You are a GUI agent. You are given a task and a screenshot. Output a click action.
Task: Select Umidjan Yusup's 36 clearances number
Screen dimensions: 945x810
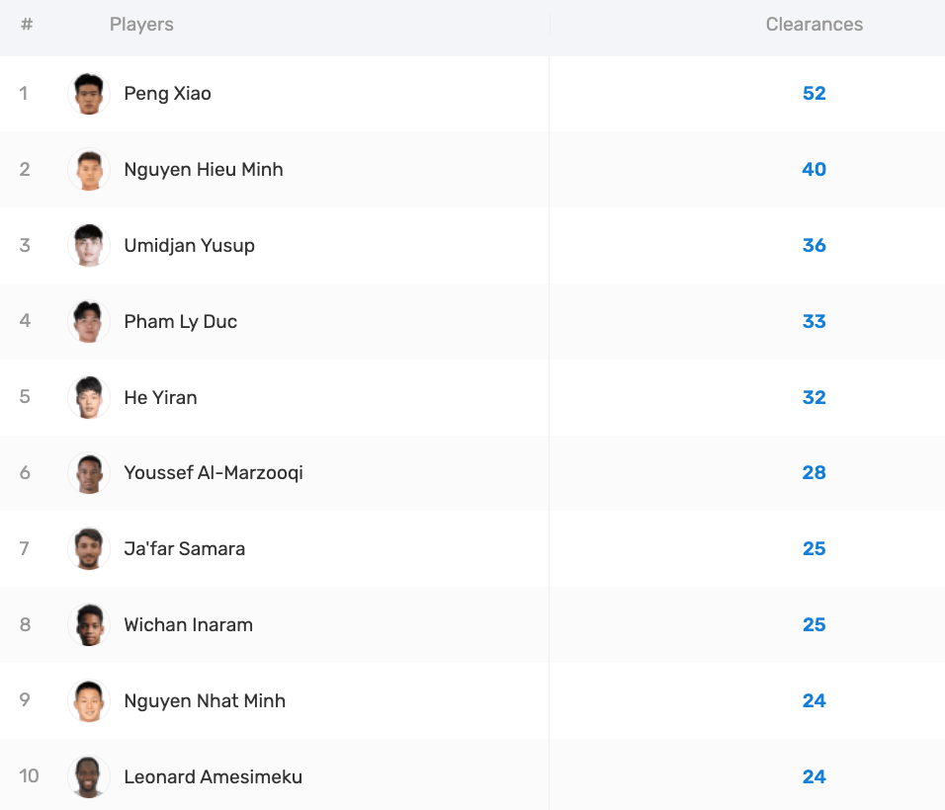click(815, 245)
